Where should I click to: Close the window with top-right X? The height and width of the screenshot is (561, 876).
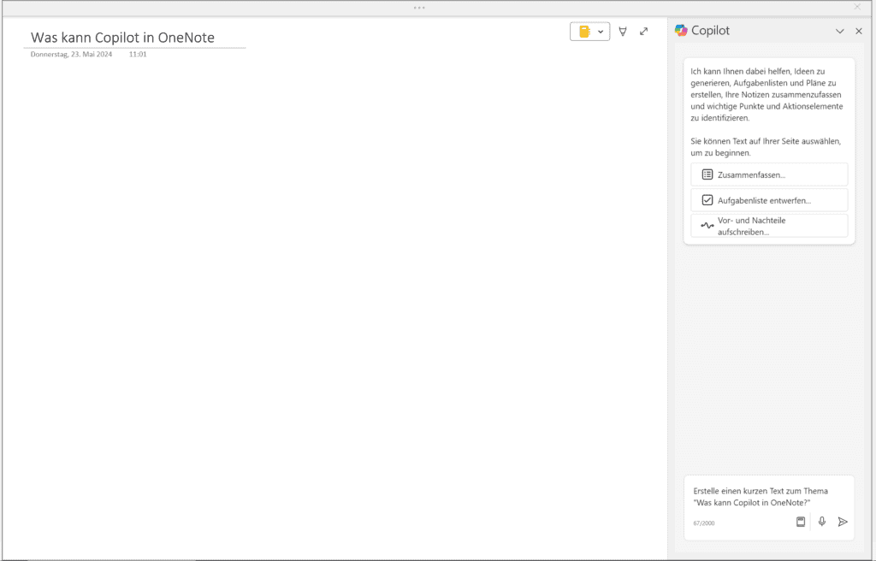click(x=857, y=7)
